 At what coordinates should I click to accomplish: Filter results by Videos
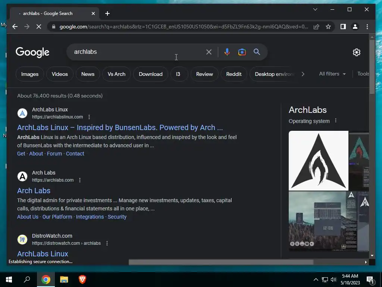[60, 74]
